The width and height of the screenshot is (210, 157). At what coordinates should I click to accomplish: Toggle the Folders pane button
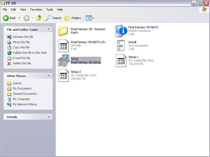coord(73,18)
